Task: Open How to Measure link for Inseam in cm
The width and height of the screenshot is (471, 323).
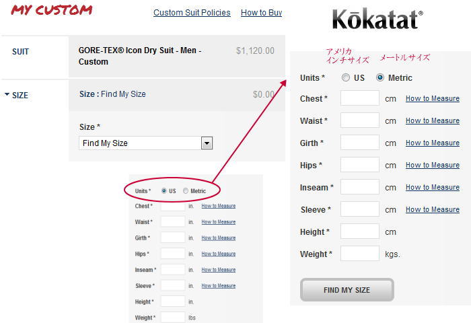Action: tap(433, 188)
